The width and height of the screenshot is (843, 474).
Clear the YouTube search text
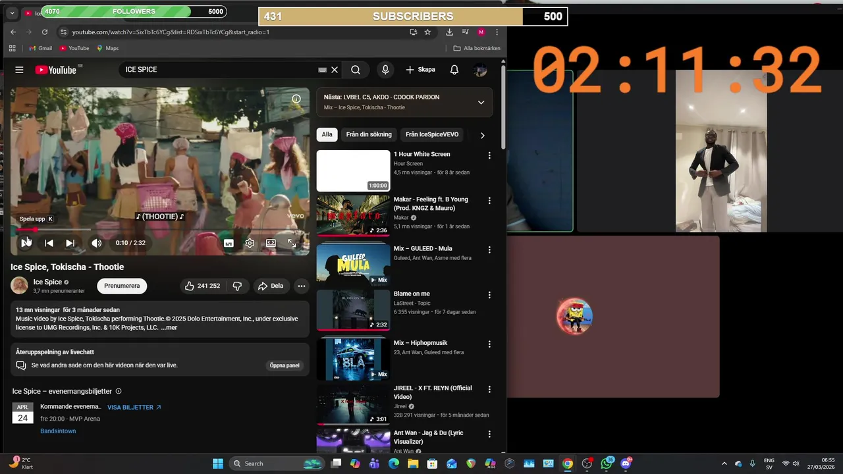[335, 70]
